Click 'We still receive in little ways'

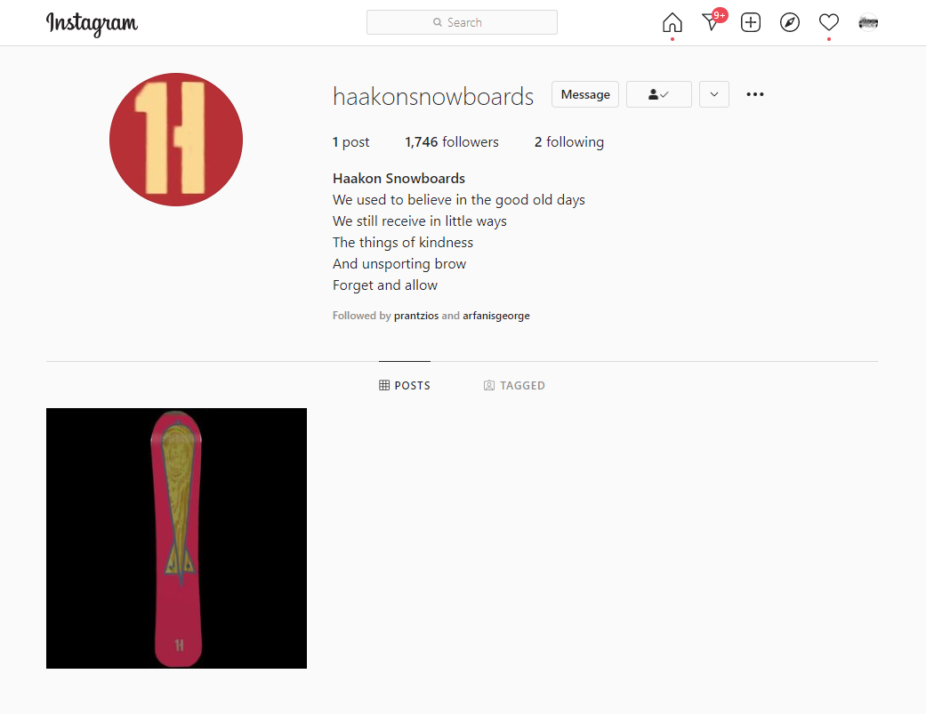click(419, 221)
